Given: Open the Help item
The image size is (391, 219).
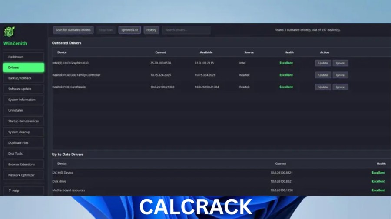Looking at the screenshot, I should [24, 191].
